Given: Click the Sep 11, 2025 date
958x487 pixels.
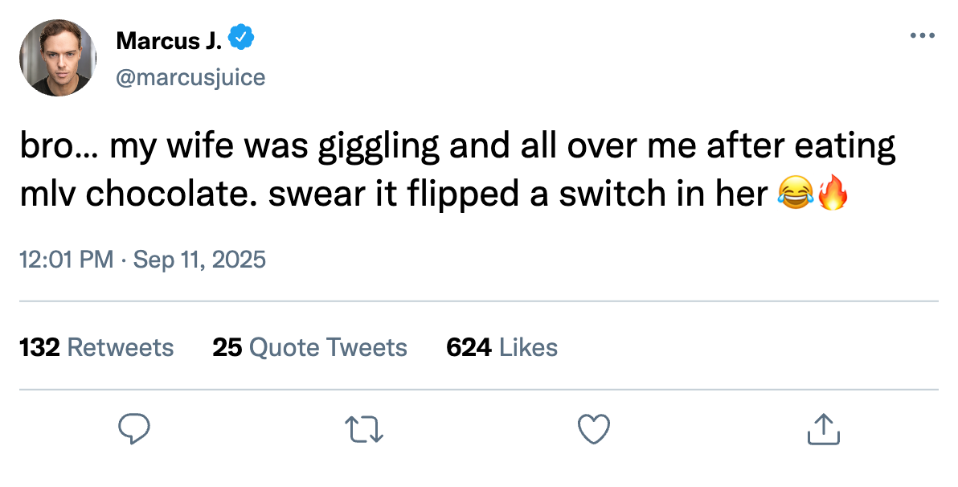Looking at the screenshot, I should 199,260.
